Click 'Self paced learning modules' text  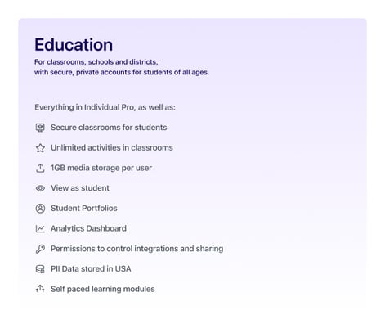[x=103, y=289]
